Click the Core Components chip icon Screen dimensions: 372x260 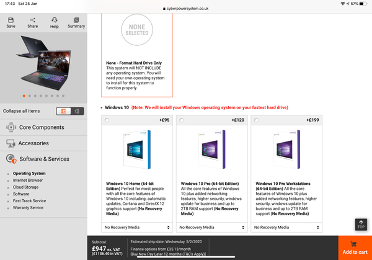[x=11, y=127]
